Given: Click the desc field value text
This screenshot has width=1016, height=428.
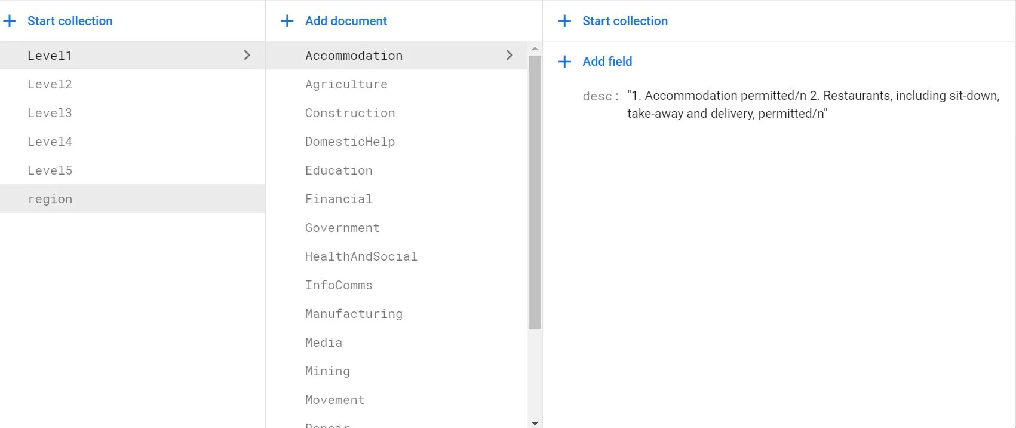Looking at the screenshot, I should coord(812,105).
